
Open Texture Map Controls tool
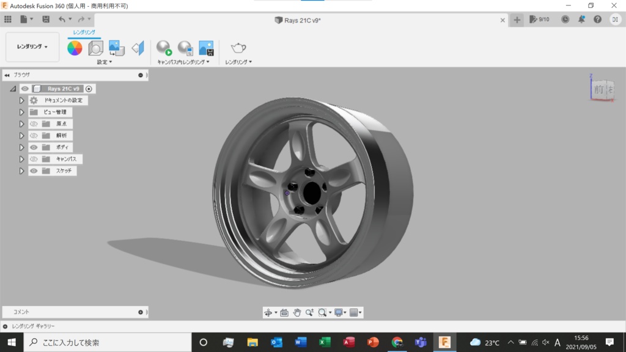pos(138,48)
